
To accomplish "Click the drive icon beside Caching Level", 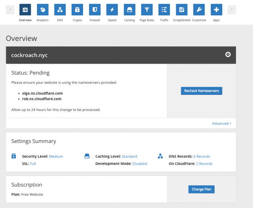I will click(x=87, y=156).
